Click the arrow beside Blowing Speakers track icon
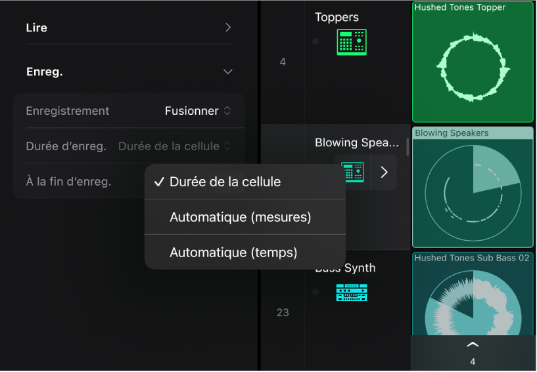This screenshot has height=372, width=537. (x=385, y=172)
